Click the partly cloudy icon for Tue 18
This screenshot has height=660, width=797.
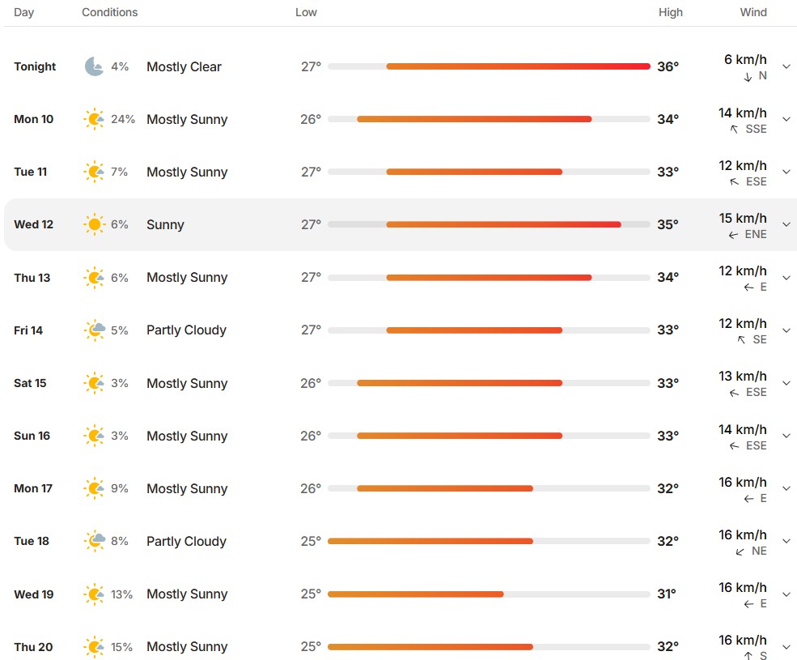pos(95,541)
